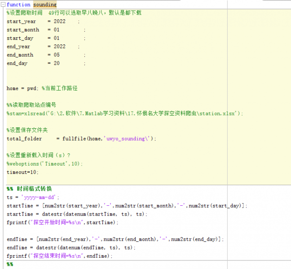Click the end_year variable name
The width and height of the screenshot is (291, 269).
(x=18, y=47)
